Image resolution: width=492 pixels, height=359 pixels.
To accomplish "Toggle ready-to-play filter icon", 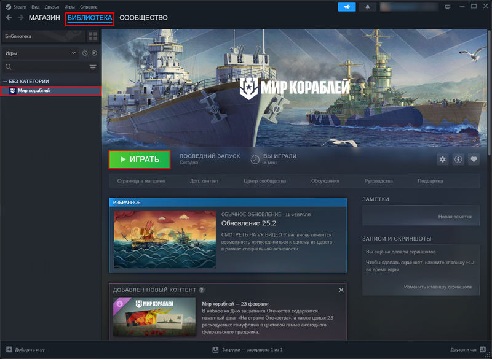I will click(x=94, y=53).
